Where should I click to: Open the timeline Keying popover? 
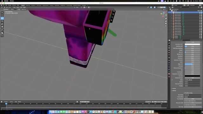[x=11, y=102]
